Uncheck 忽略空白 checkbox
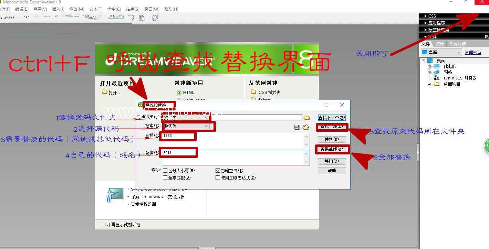This screenshot has width=489, height=249. pos(218,171)
